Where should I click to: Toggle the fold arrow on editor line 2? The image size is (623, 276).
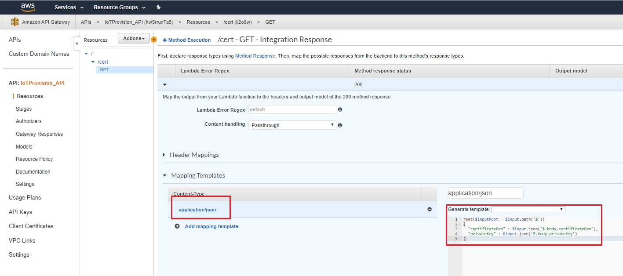click(459, 224)
